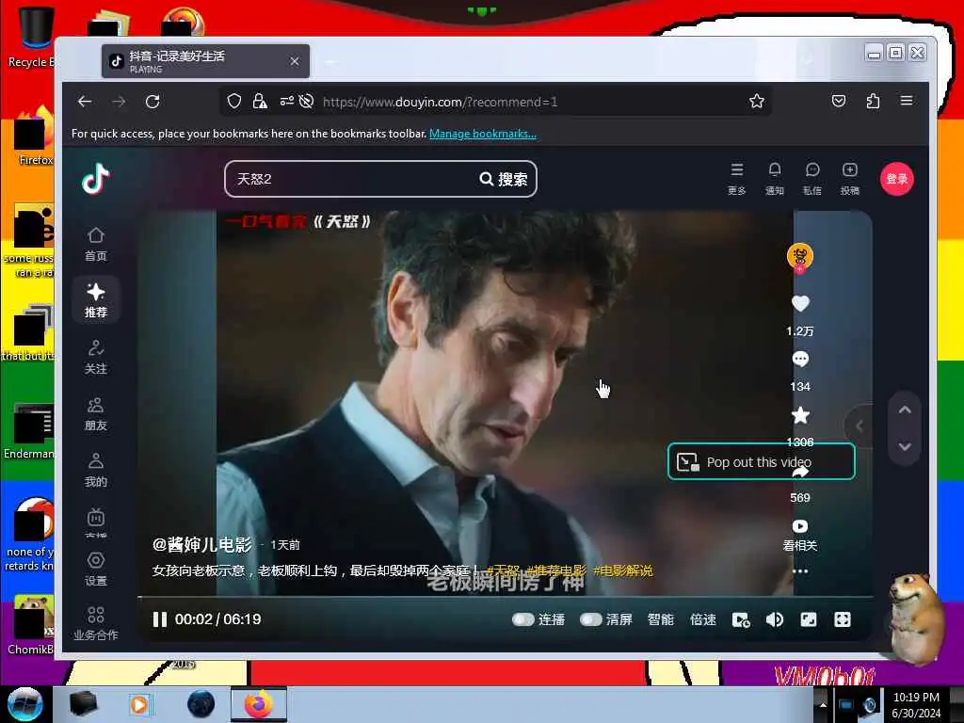Toggle the 连播 autoplay switch
The height and width of the screenshot is (723, 964).
(523, 619)
